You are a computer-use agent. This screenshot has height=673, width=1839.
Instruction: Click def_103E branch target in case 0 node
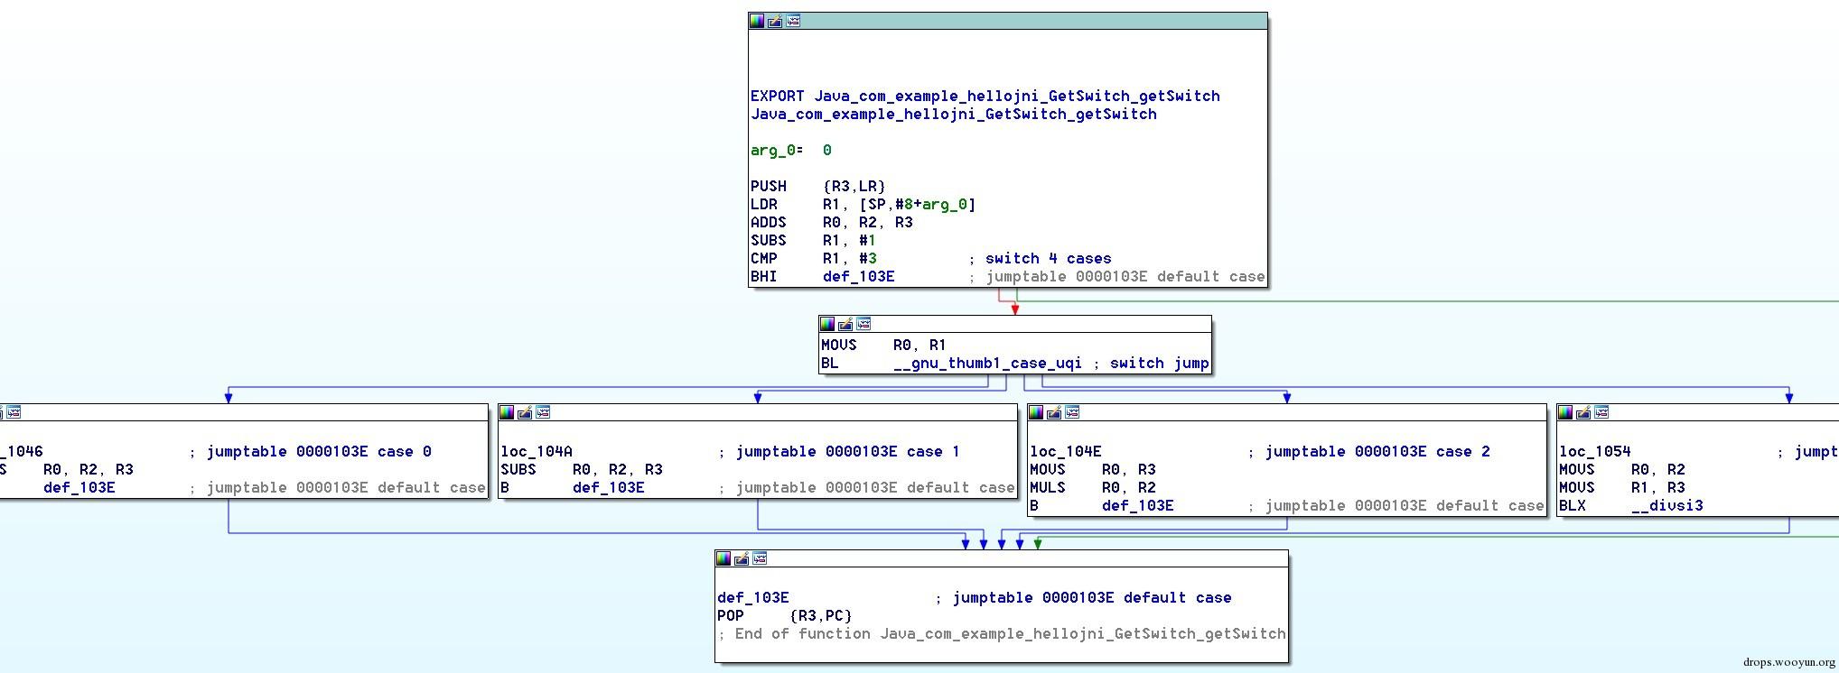pyautogui.click(x=79, y=487)
